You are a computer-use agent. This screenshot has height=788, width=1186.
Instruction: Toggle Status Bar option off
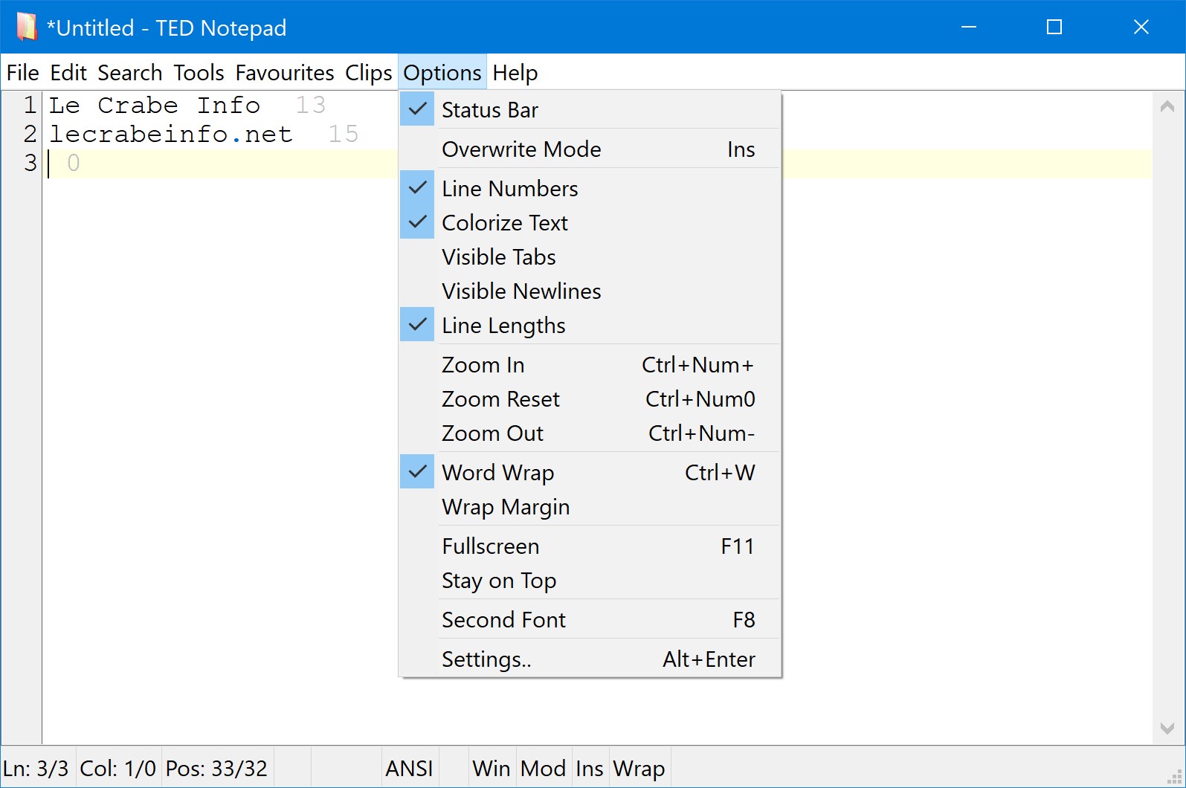(x=590, y=110)
